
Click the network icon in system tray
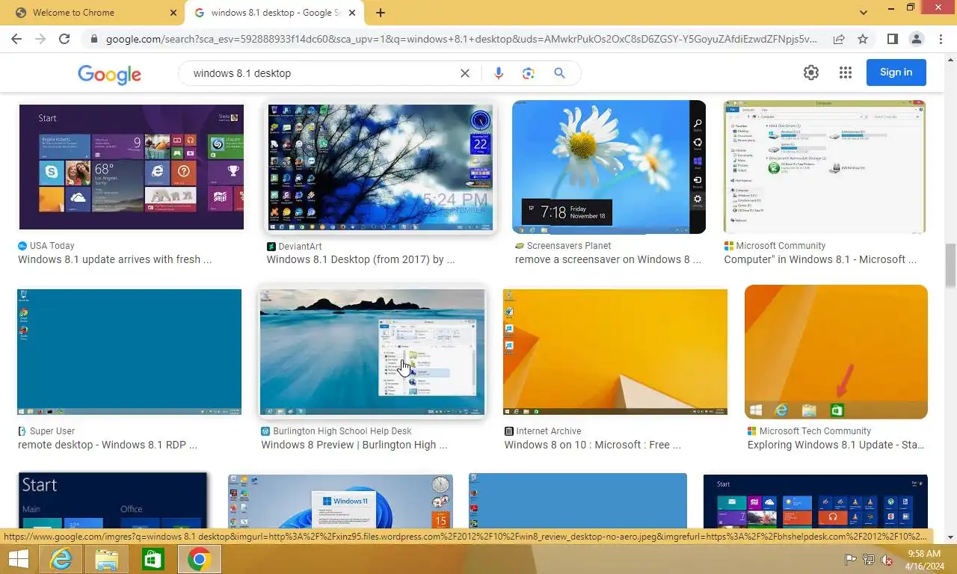click(869, 560)
